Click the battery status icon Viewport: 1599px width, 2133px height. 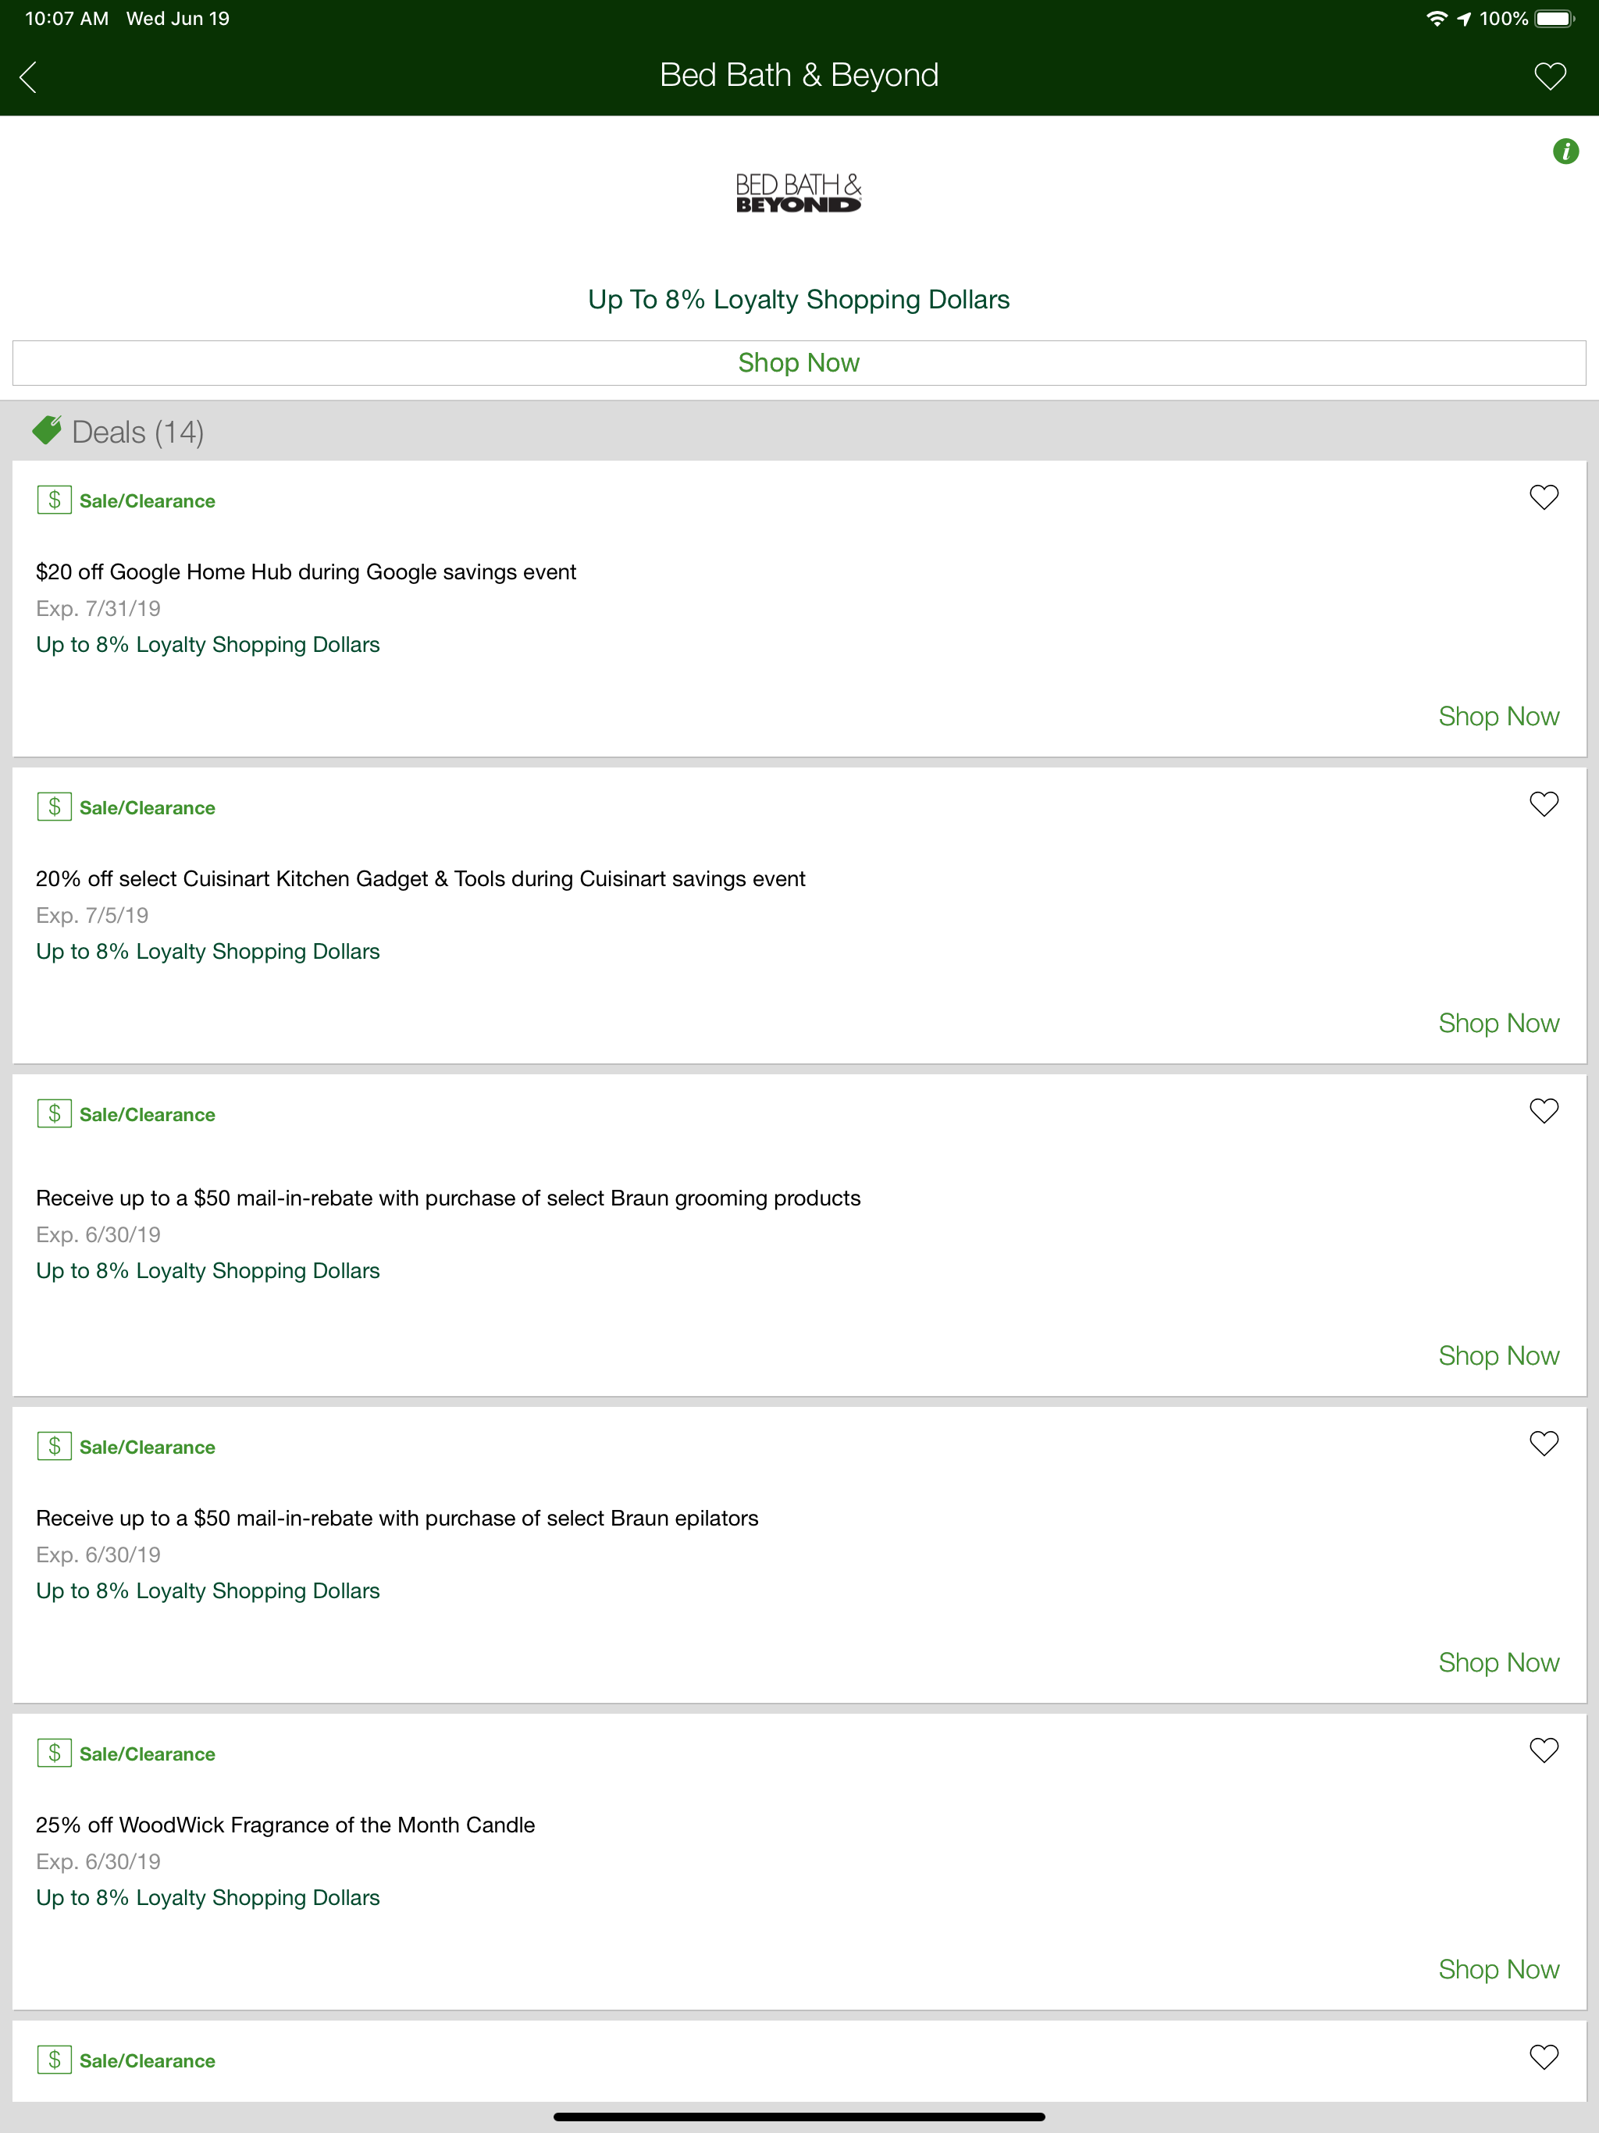pyautogui.click(x=1554, y=18)
